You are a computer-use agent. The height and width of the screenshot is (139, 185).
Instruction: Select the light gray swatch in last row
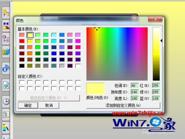[x=62, y=66]
